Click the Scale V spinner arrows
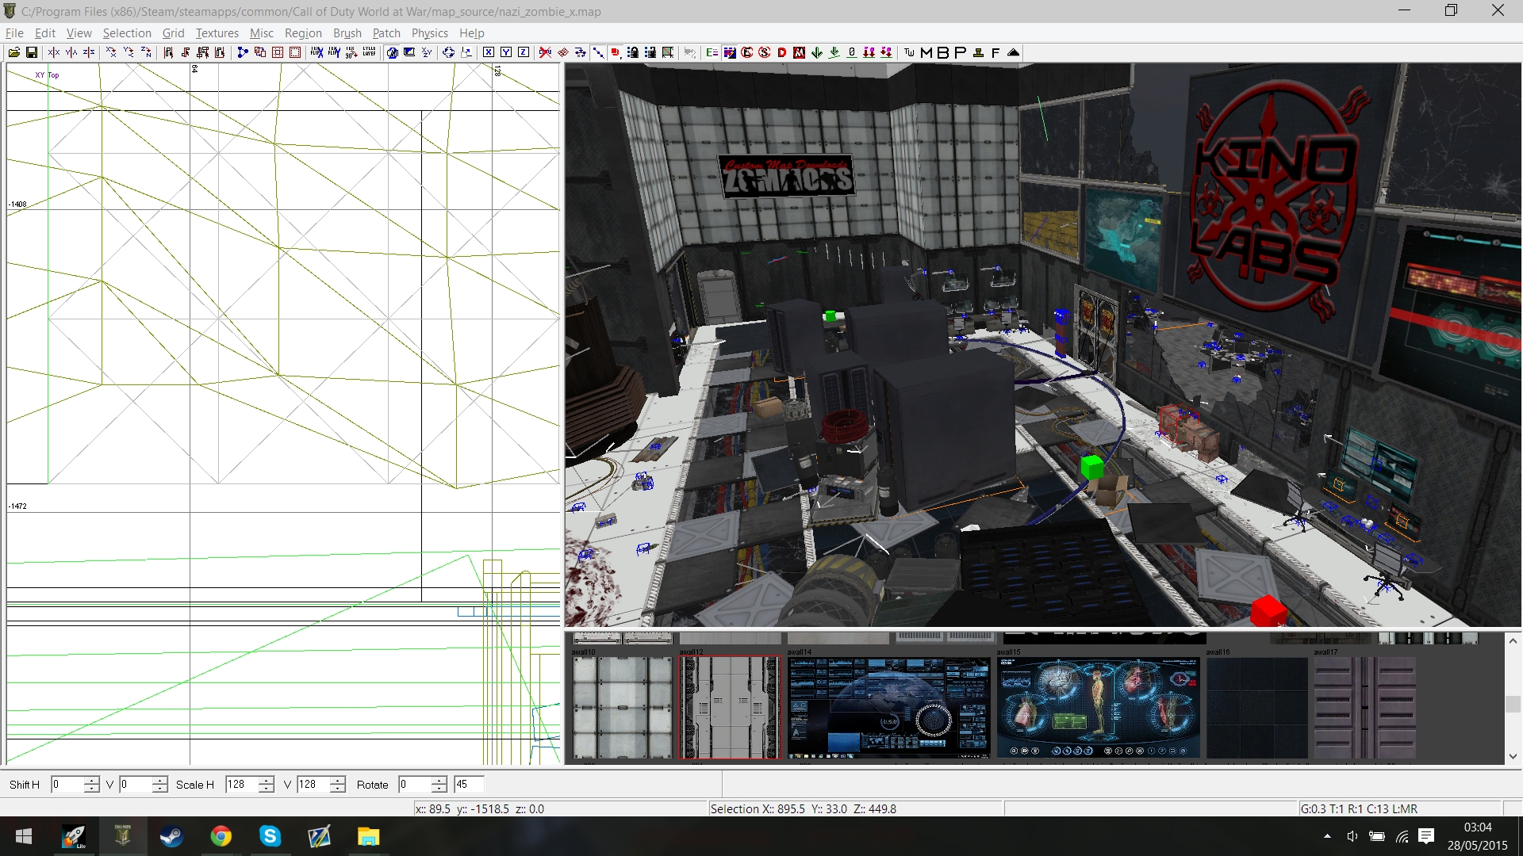The image size is (1523, 856). point(338,784)
